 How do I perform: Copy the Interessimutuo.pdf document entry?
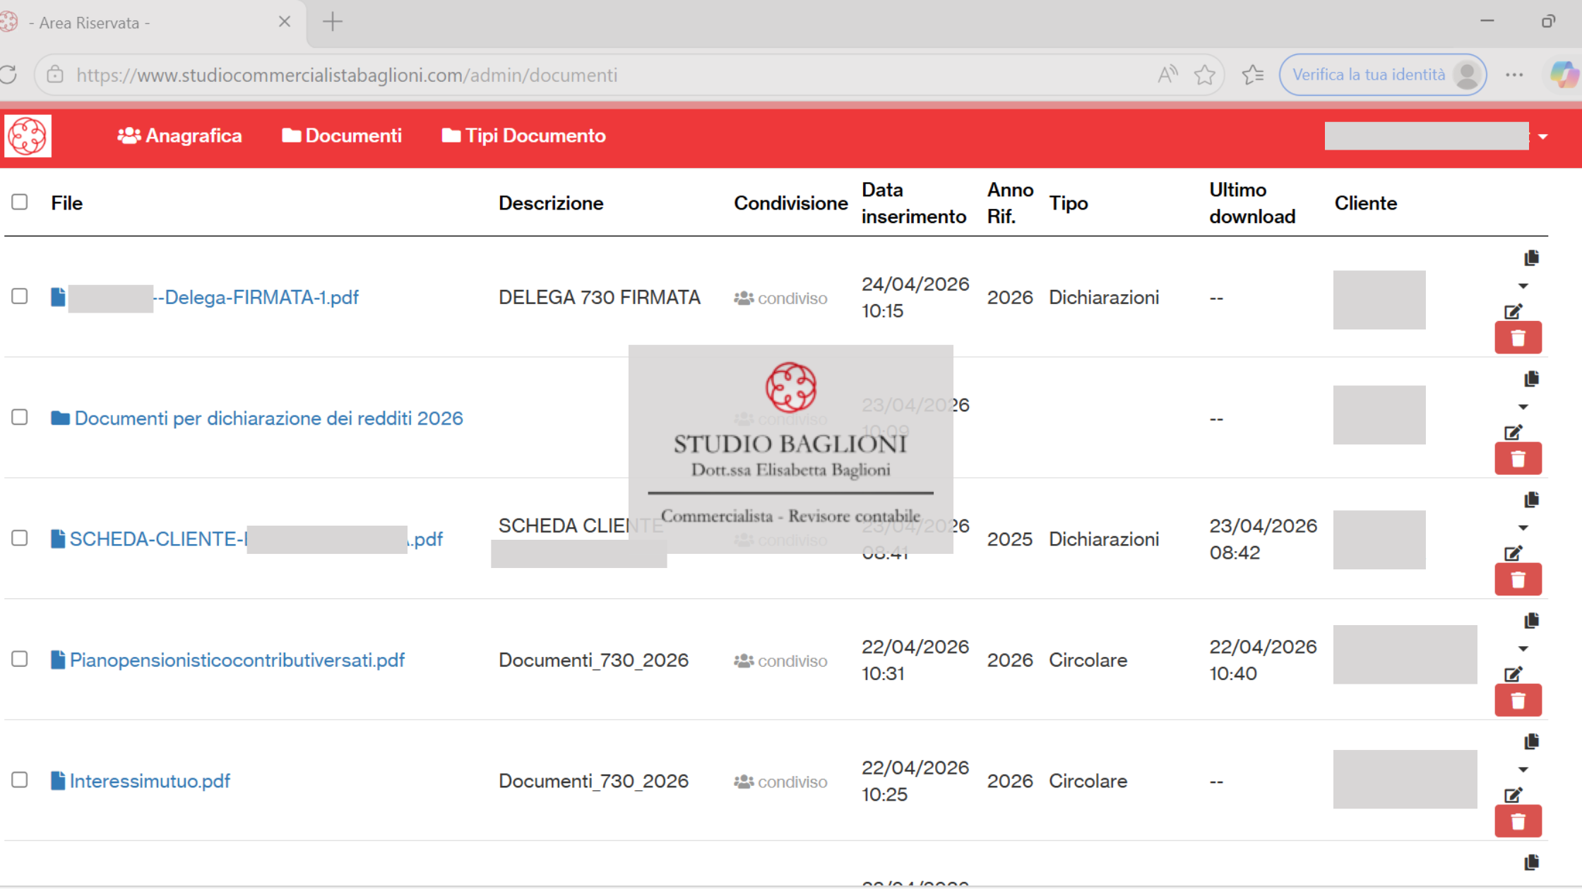pos(1531,742)
